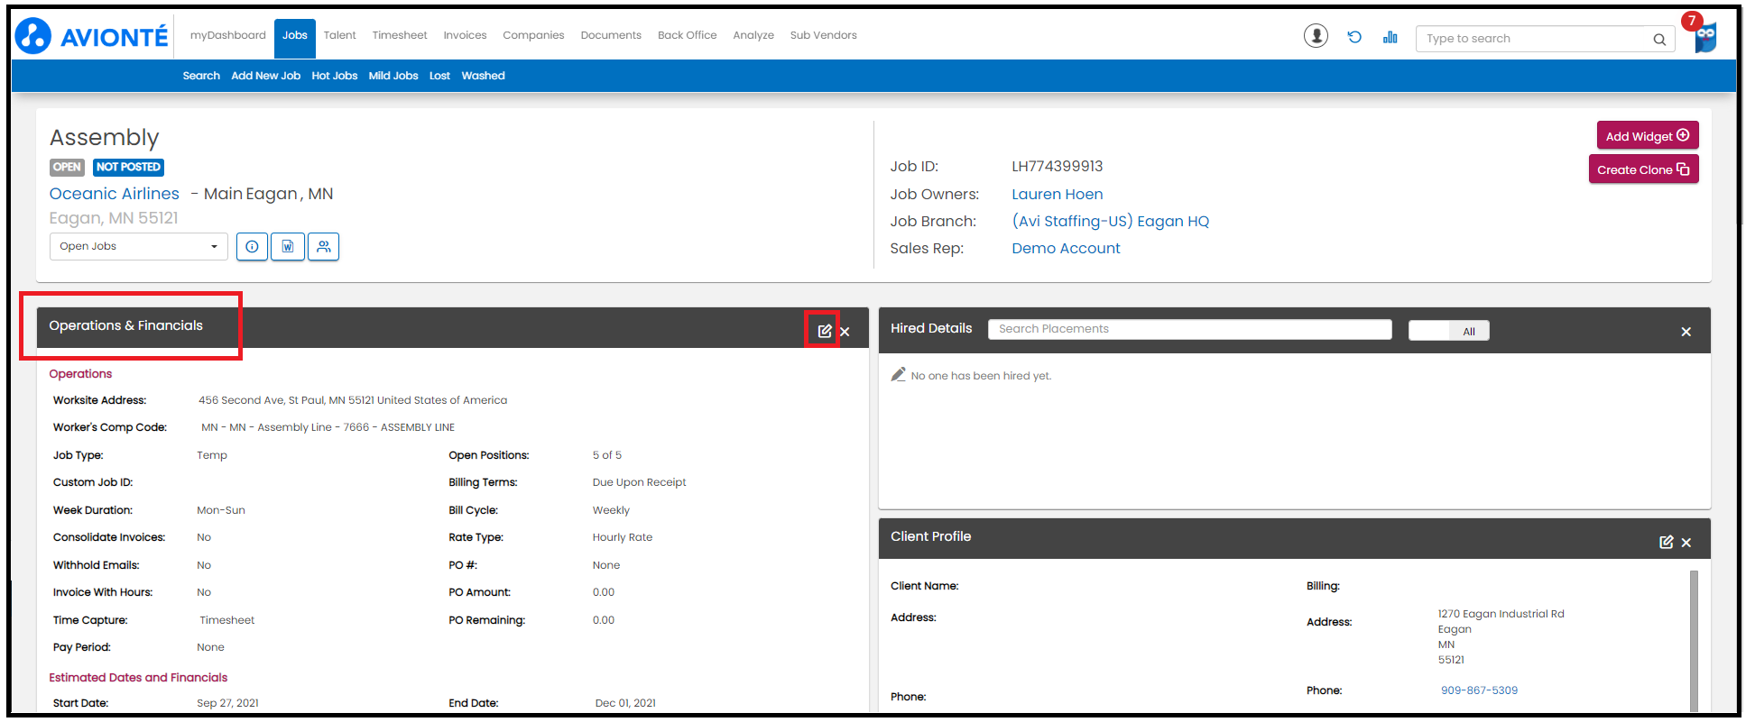Open the Back Office menu
The image size is (1746, 722).
point(688,35)
